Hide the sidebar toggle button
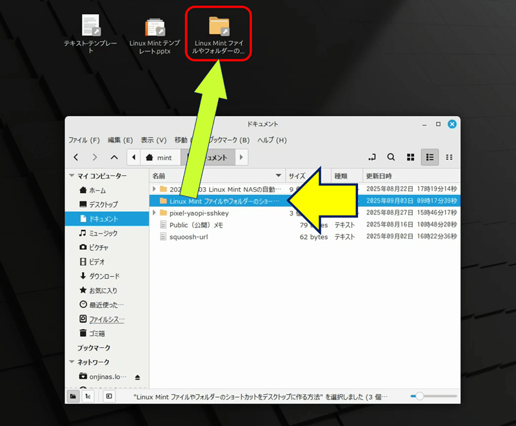Viewport: 516px width, 426px height. coord(109,396)
